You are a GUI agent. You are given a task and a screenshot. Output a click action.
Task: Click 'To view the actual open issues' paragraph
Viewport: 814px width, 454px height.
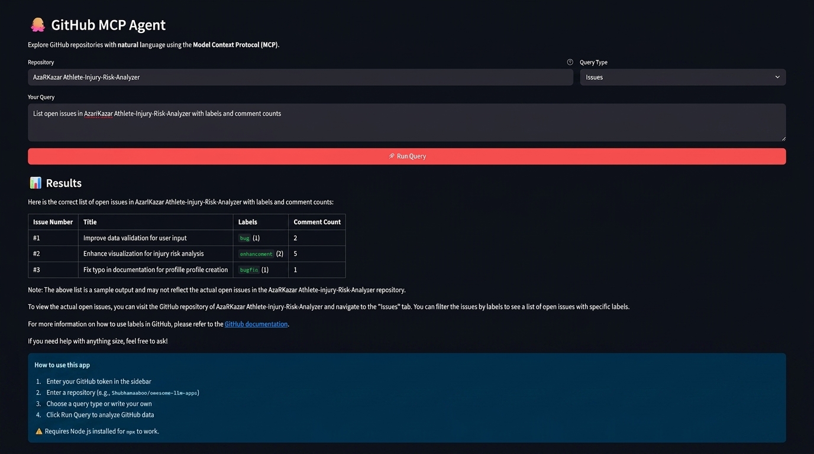(x=328, y=307)
